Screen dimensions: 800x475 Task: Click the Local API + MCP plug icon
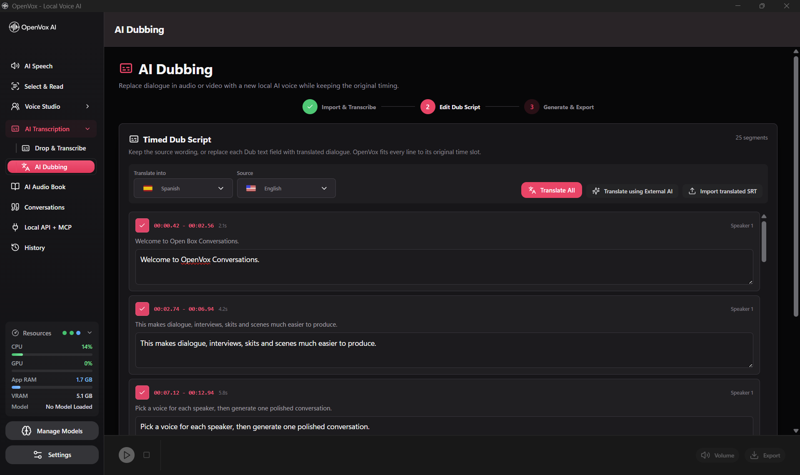15,227
